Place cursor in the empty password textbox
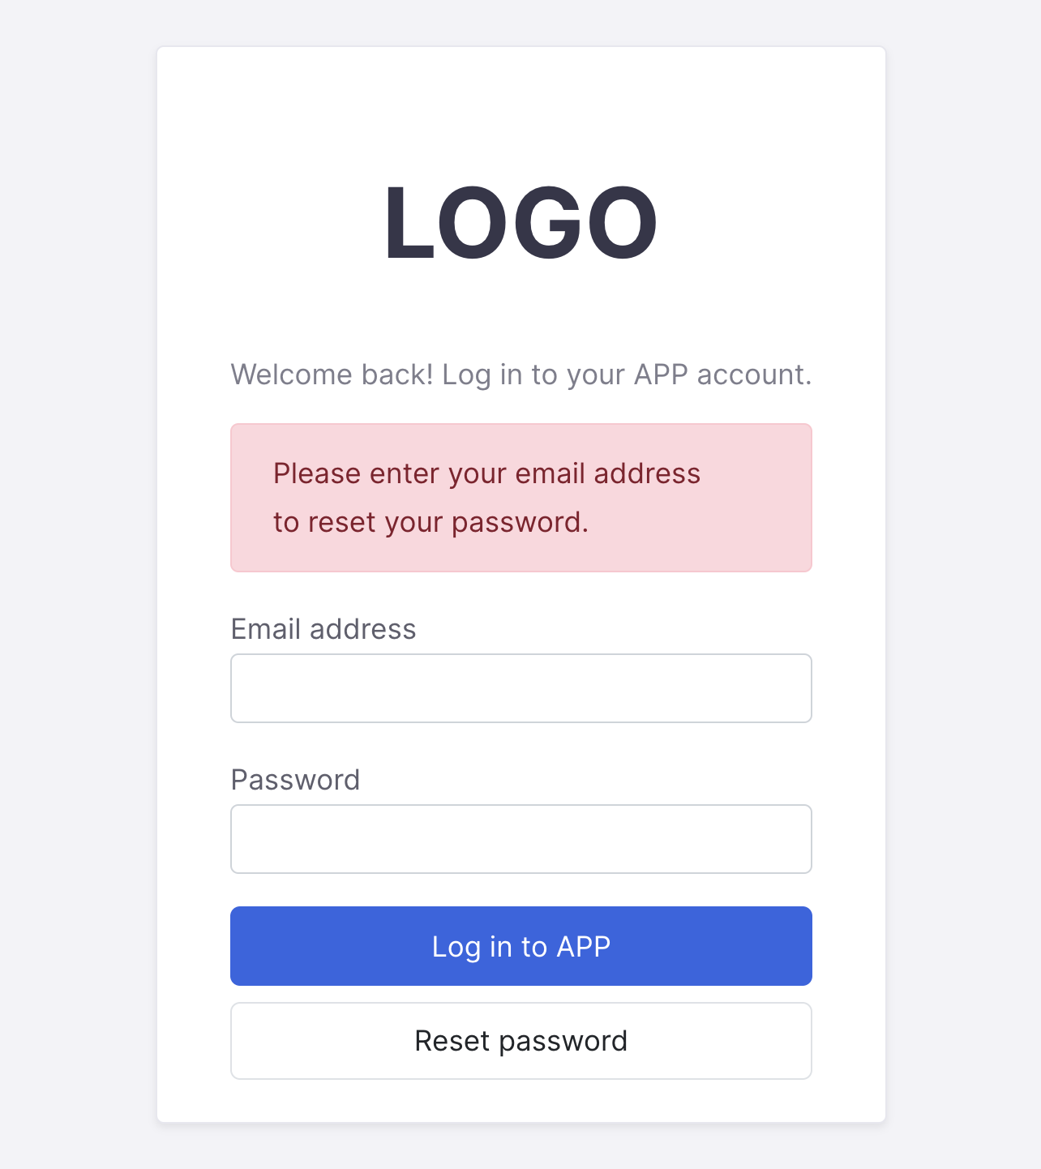 (521, 839)
